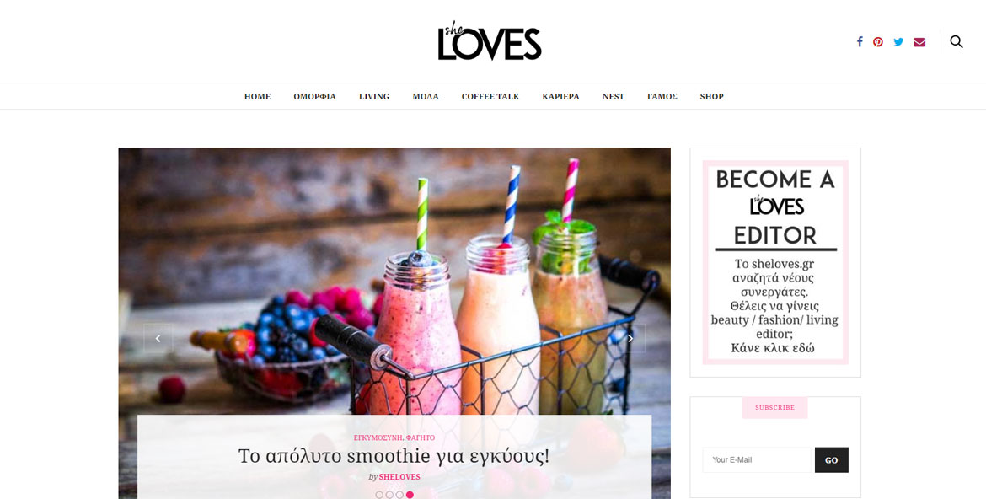Click the She Loves logo
This screenshot has height=499, width=986.
490,41
